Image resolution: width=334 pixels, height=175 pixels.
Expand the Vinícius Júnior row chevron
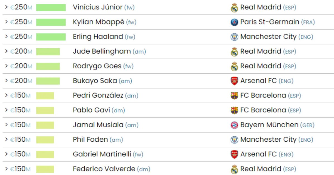[6, 7]
